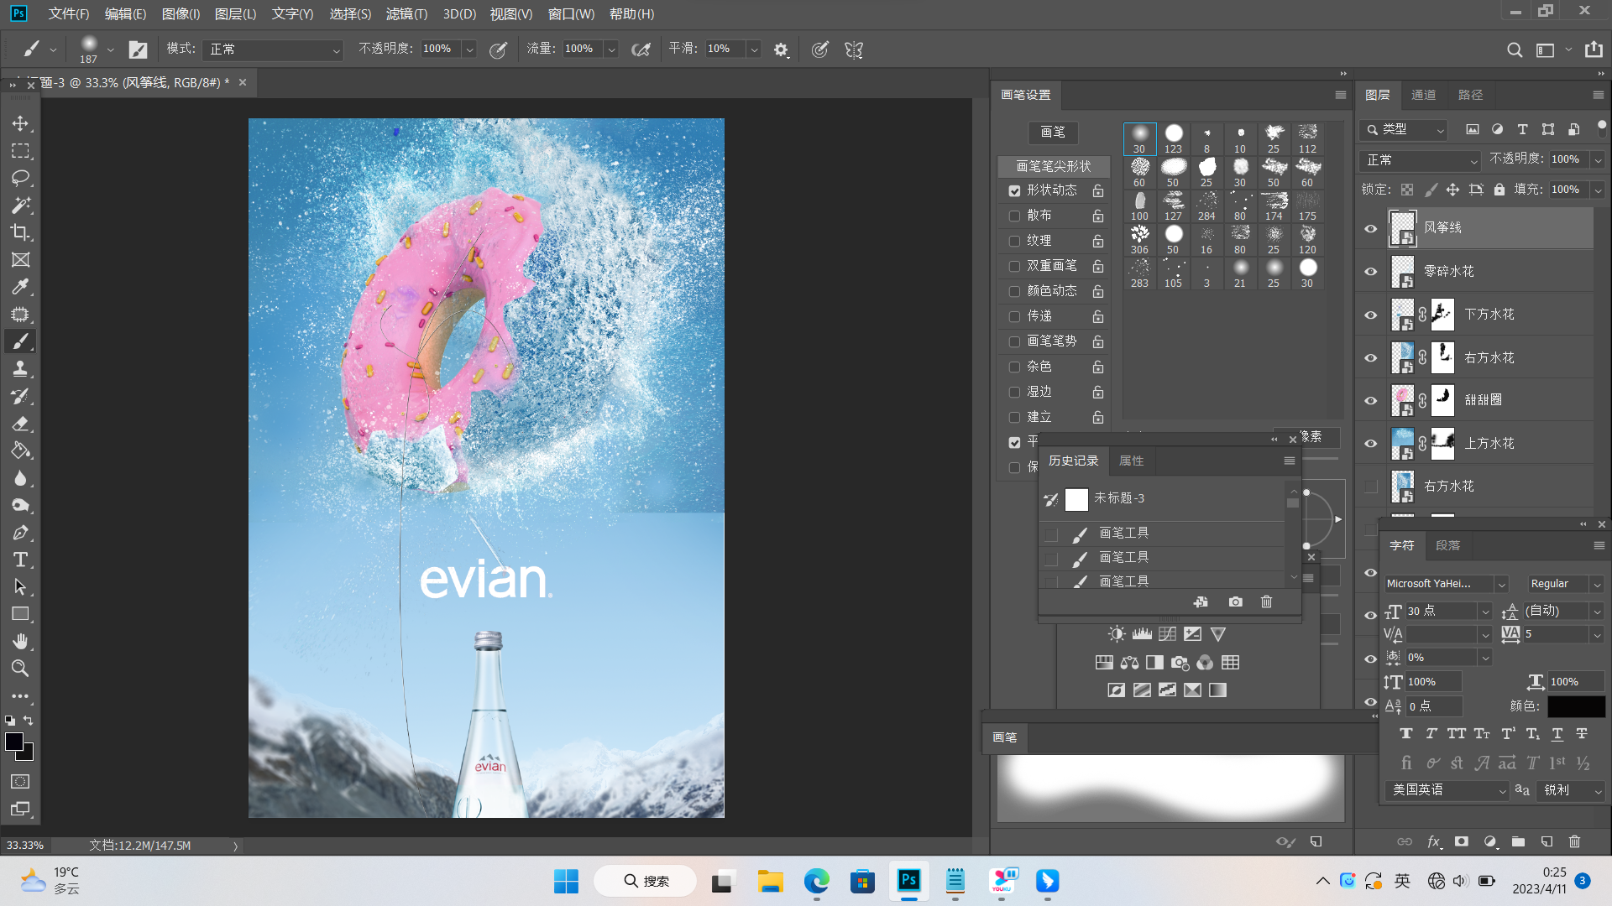The width and height of the screenshot is (1612, 906).
Task: Open 滤镜(T) menu
Action: pos(406,14)
